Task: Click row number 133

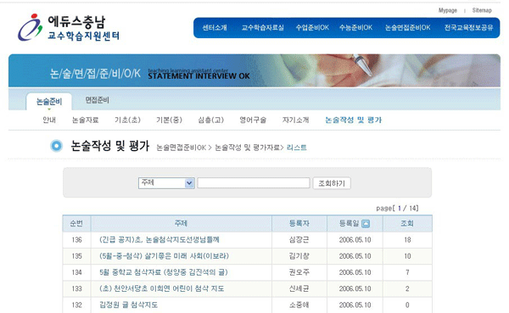Action: point(76,288)
